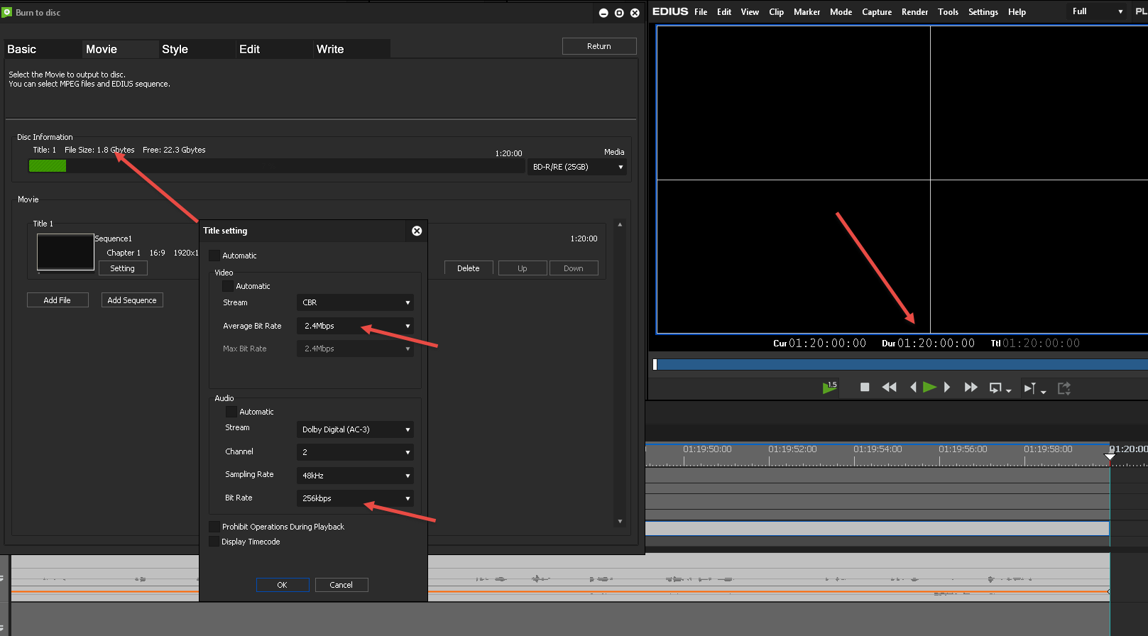The image size is (1148, 636).
Task: Click the movie list scroll up arrow
Action: point(620,224)
